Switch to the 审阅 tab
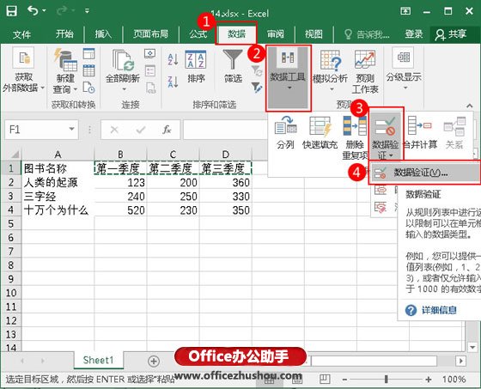The height and width of the screenshot is (389, 481). click(x=275, y=33)
